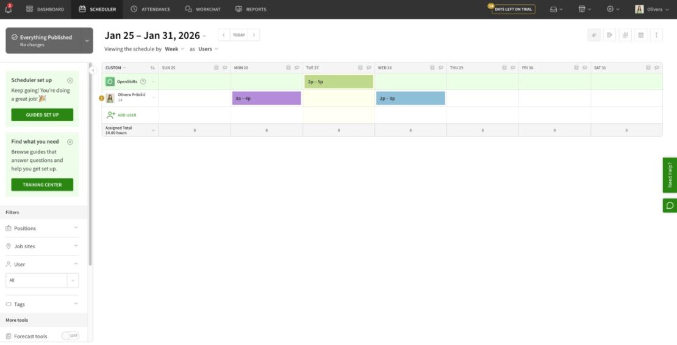Image resolution: width=677 pixels, height=345 pixels.
Task: Toggle the Forecast tools switch
Action: point(71,336)
